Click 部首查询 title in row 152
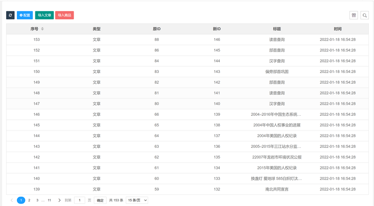This screenshot has width=374, height=206. (277, 50)
